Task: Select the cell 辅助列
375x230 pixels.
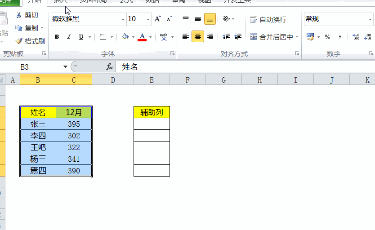Action: [152, 112]
